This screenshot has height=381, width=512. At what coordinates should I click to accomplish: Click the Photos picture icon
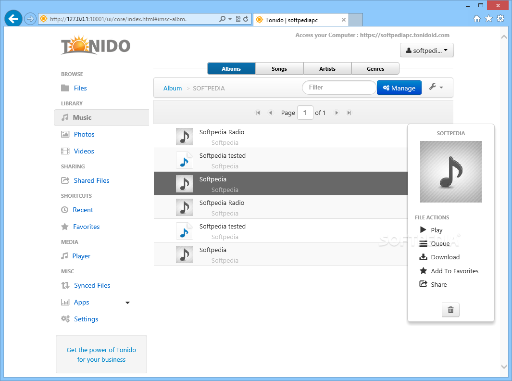(65, 134)
